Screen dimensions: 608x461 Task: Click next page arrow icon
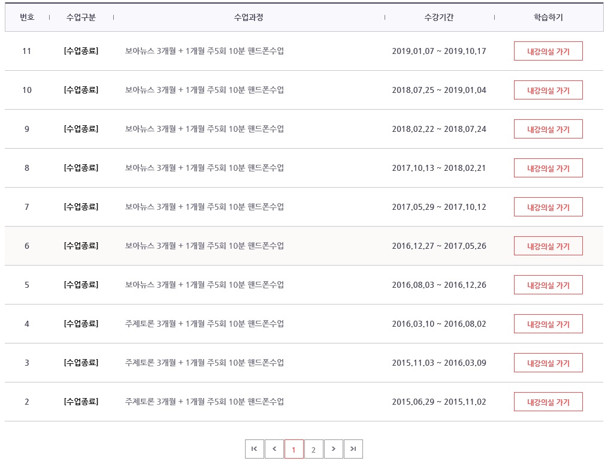333,449
